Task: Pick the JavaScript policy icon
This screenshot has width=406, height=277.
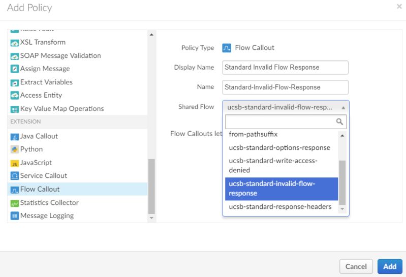Action: click(x=14, y=163)
